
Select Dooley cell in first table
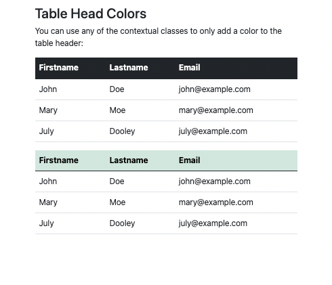point(122,131)
